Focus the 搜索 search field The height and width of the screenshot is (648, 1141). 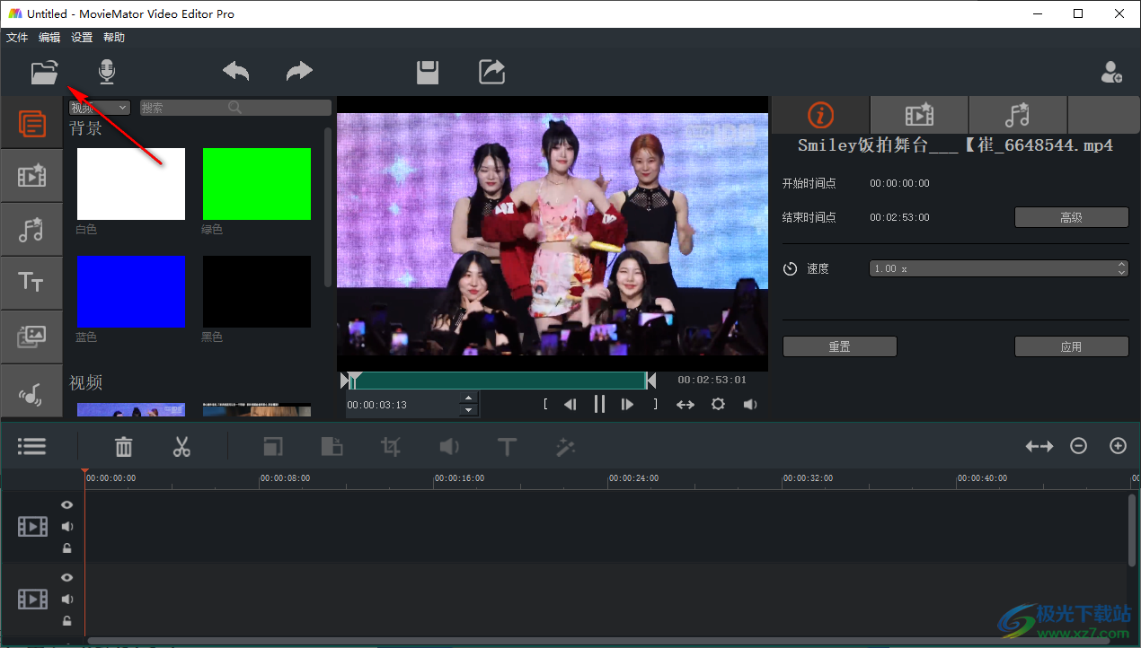[235, 108]
